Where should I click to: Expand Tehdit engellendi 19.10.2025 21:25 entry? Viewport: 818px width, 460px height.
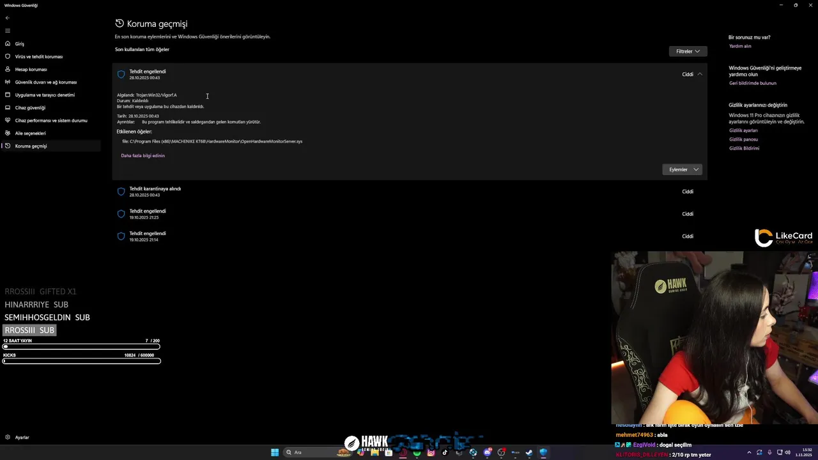409,214
